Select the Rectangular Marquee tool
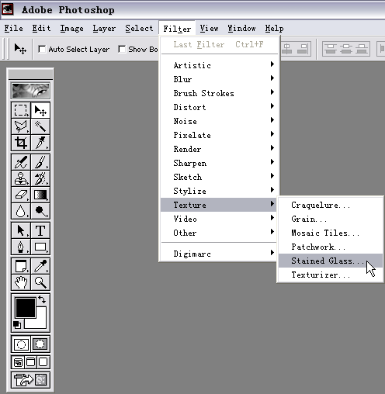 click(21, 110)
